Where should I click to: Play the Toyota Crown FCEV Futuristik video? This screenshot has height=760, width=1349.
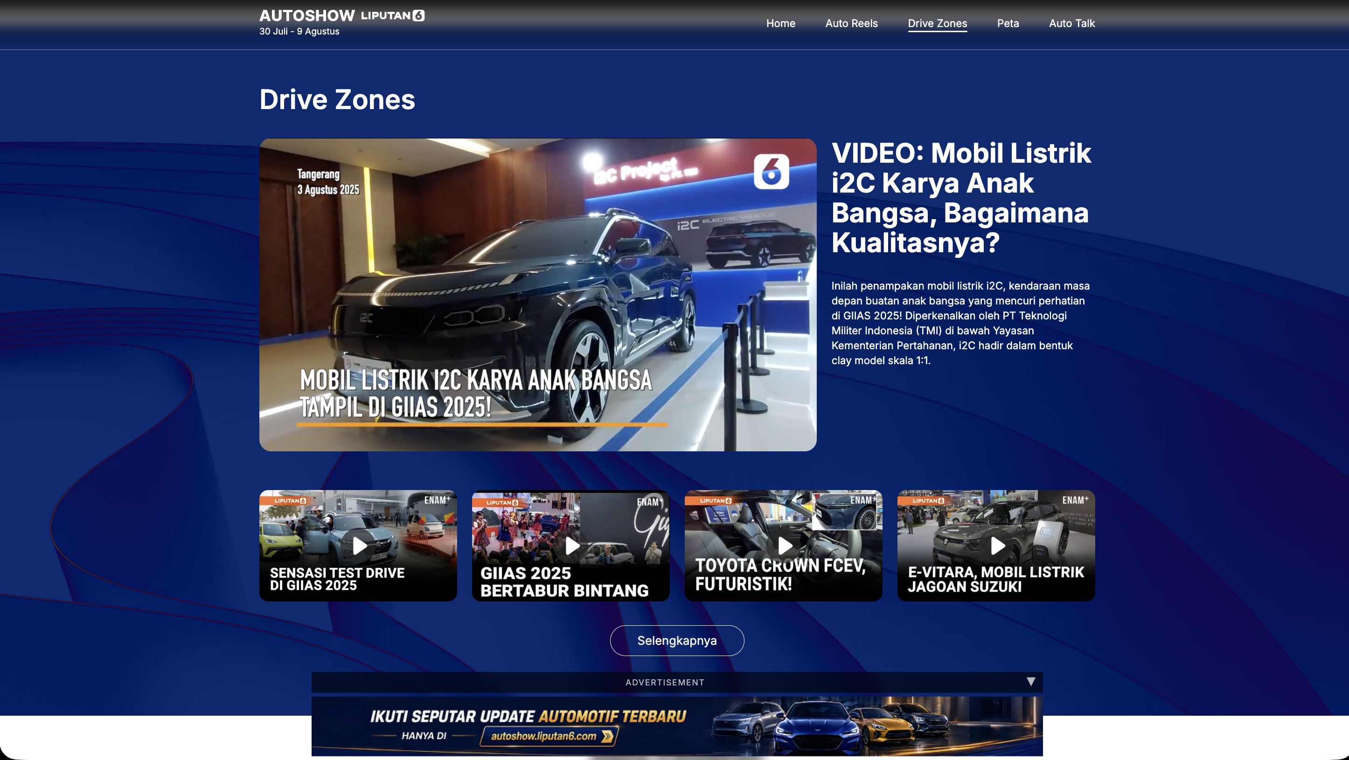[x=784, y=546]
